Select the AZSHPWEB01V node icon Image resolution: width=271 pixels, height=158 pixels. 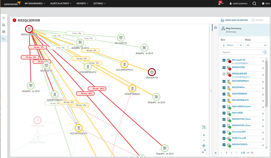coord(55,94)
